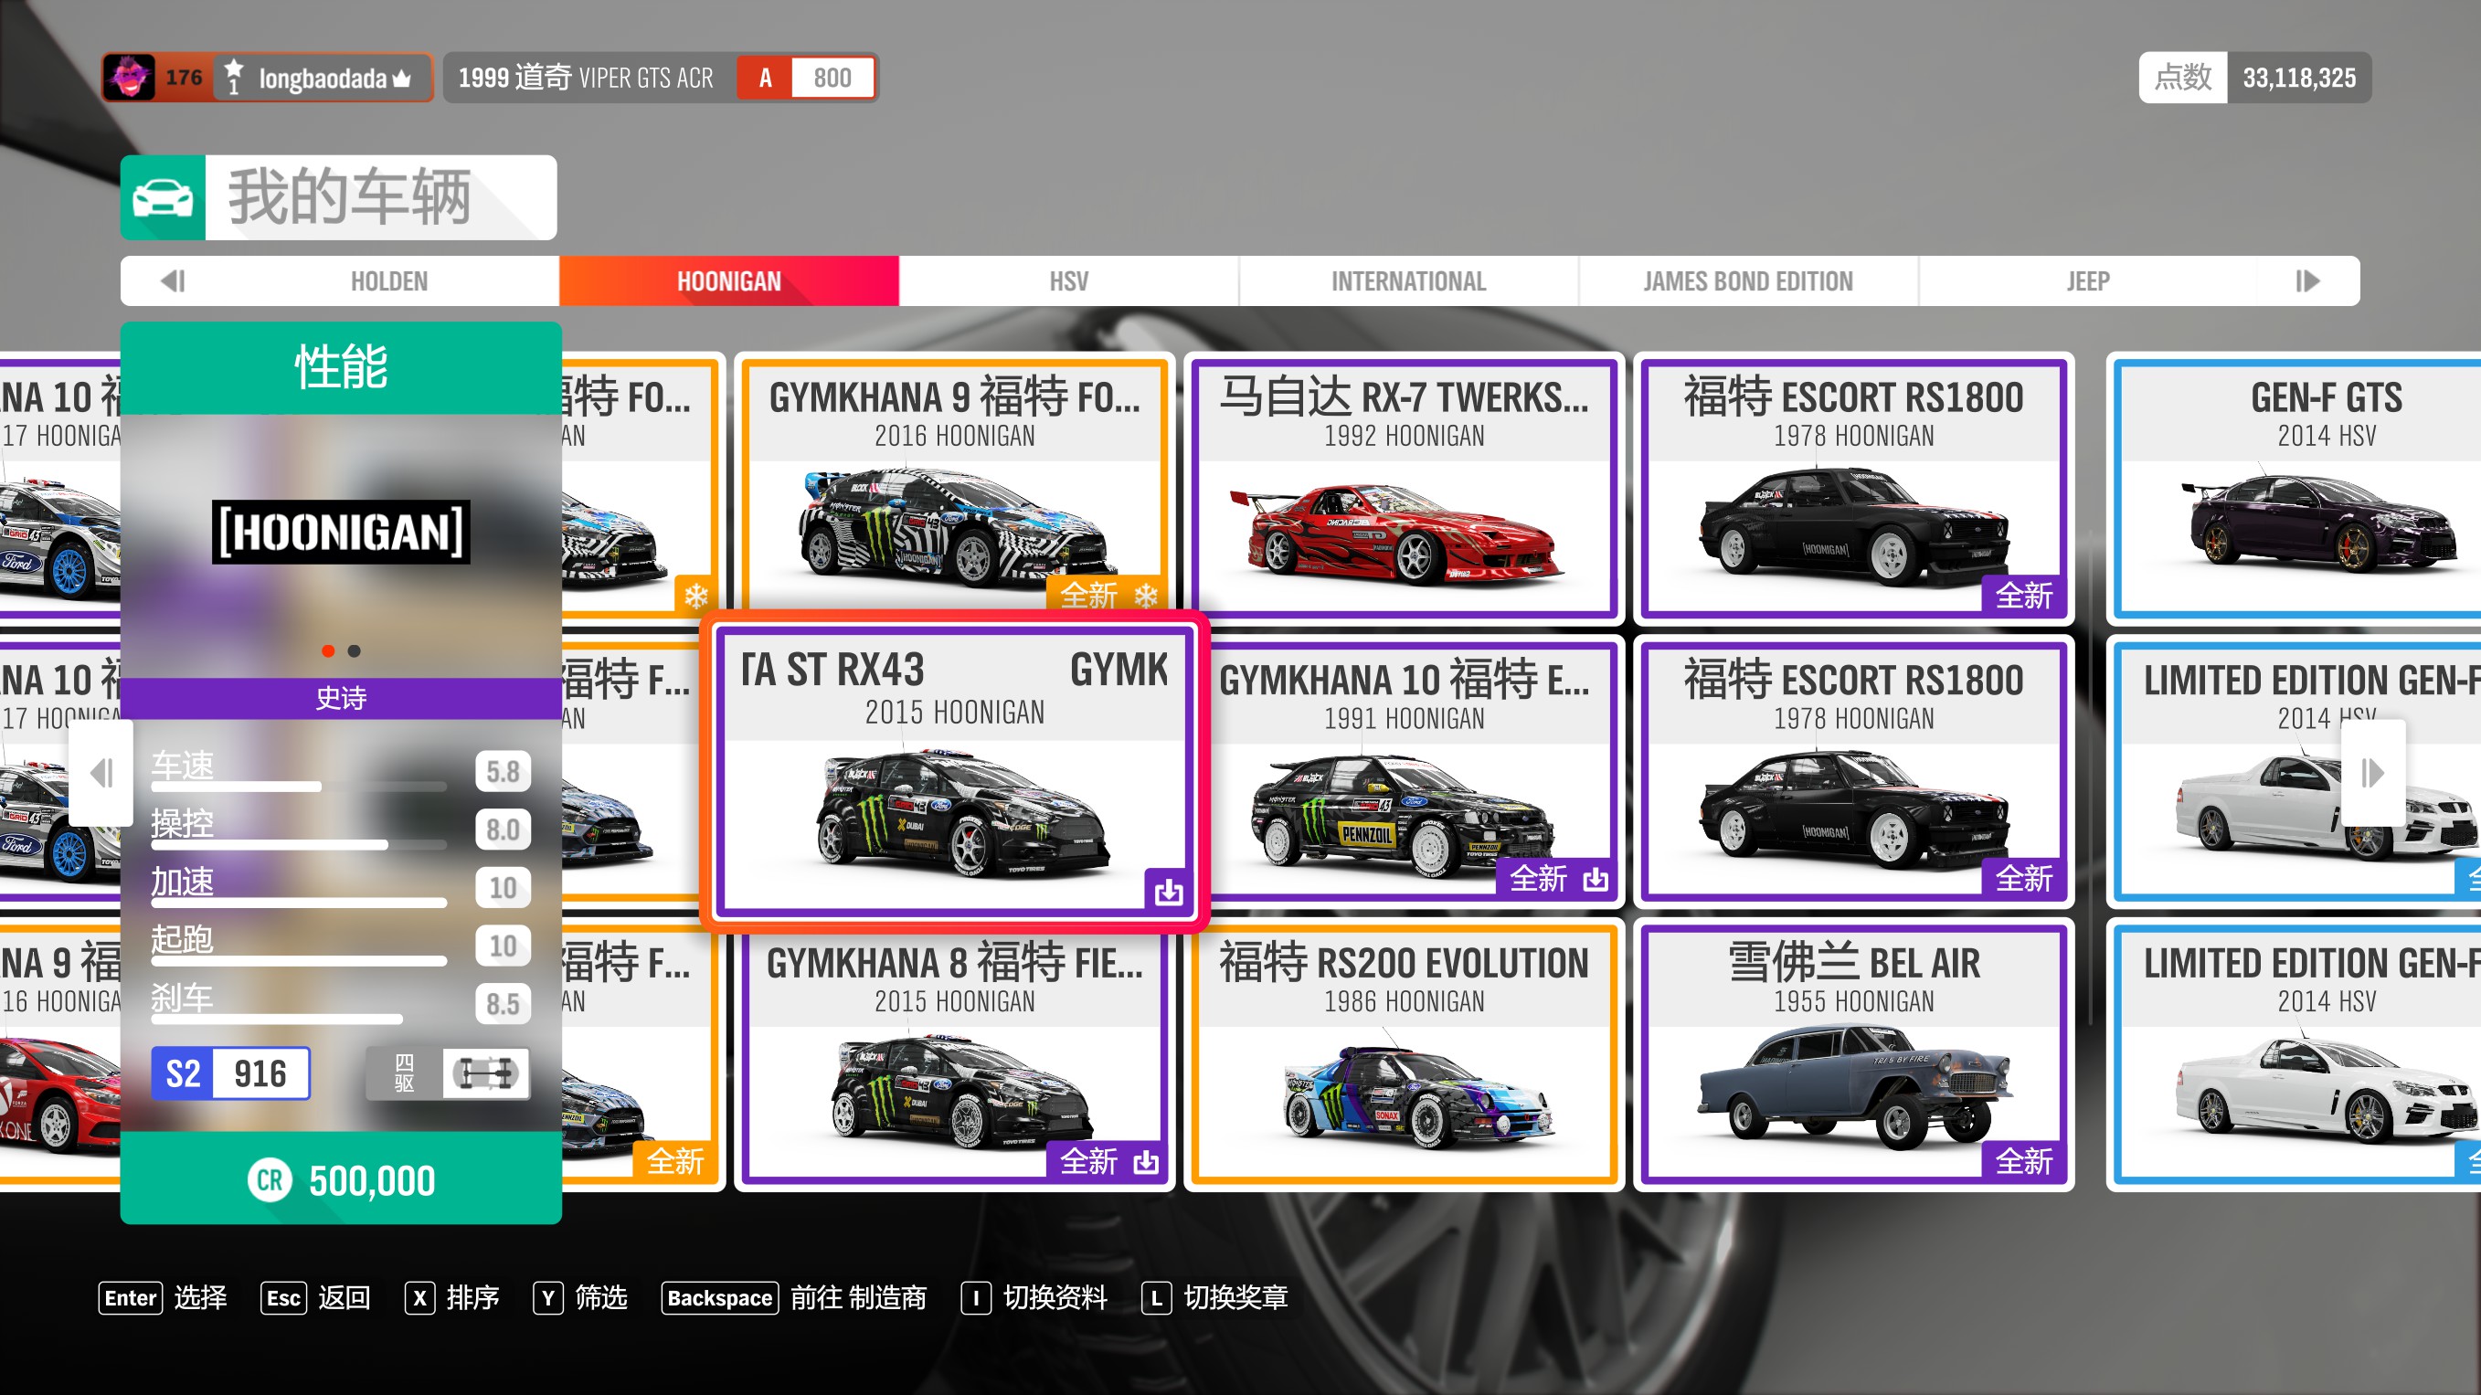
Task: Switch to the HSV manufacturer tab
Action: coord(1068,281)
